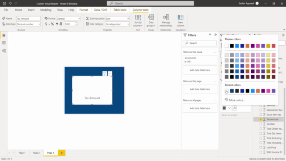Adjust the Auto decimal places stepper
This screenshot has height=161, width=286.
pyautogui.click(x=76, y=24)
